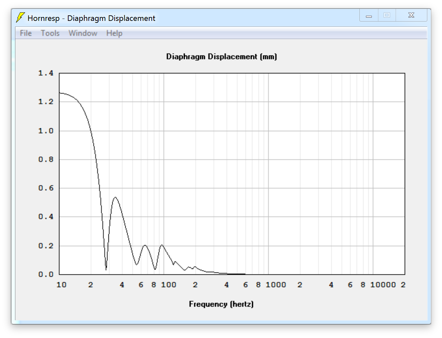Click the disabled maximize button
Screen dimensions: 442x338
coord(387,15)
